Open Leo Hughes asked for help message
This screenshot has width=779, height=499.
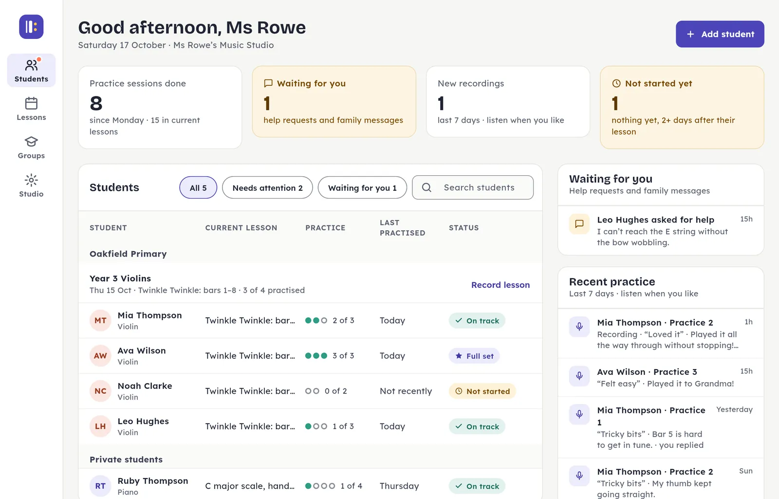pos(661,231)
